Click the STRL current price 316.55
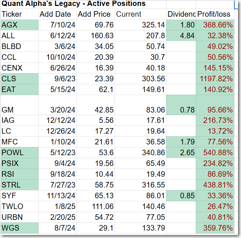Viewport: 241px width, 238px height. 141,185
